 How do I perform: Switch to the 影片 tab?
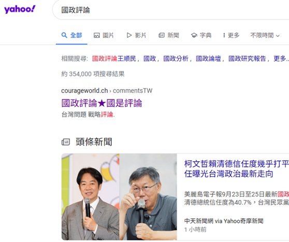point(136,35)
